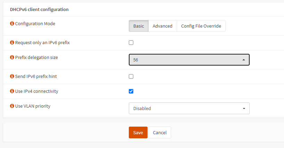Expand the Use VLAN priority dropdown

tap(189, 108)
